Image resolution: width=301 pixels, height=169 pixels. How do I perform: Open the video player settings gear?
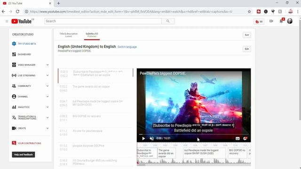245,138
